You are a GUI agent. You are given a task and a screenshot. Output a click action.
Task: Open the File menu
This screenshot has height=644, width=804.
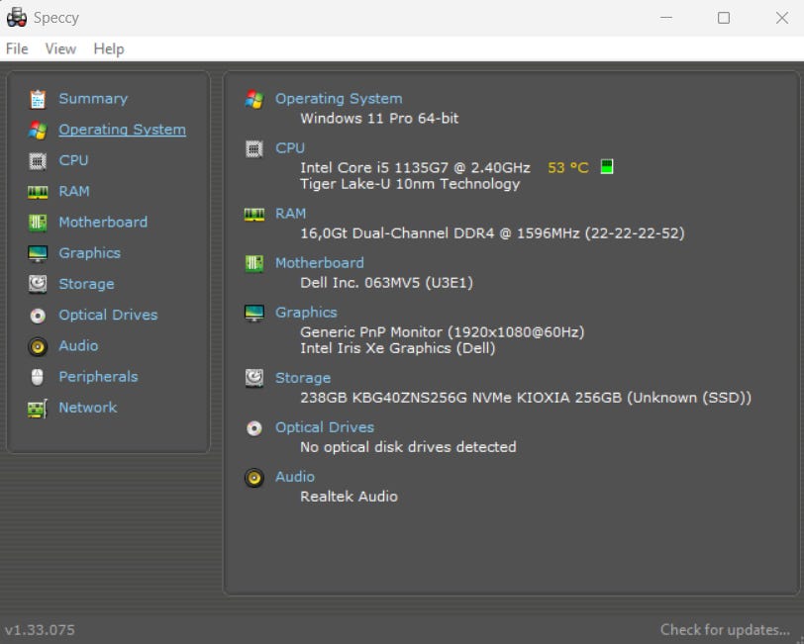(17, 48)
